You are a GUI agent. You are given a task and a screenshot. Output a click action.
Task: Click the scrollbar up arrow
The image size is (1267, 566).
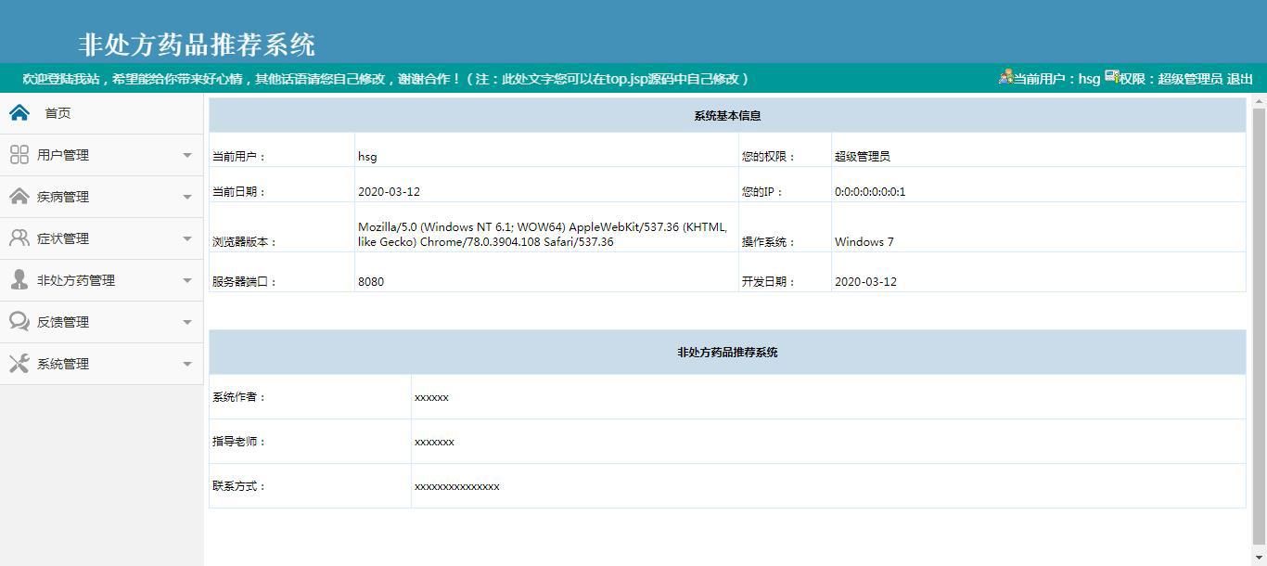(1259, 100)
